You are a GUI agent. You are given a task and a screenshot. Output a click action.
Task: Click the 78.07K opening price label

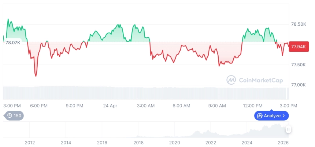click(12, 43)
